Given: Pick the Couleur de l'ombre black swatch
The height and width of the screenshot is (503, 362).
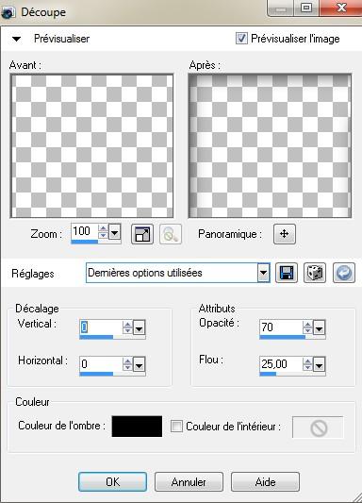Looking at the screenshot, I should pyautogui.click(x=137, y=427).
